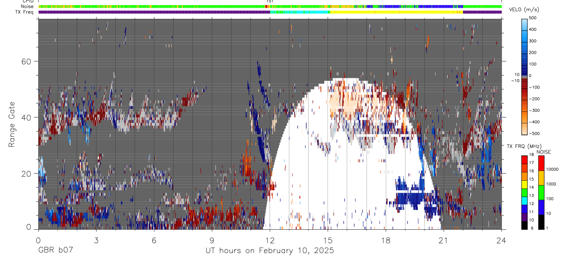564x260 pixels.
Task: Click the 10000 label on the NOISE legend
Action: (553, 169)
